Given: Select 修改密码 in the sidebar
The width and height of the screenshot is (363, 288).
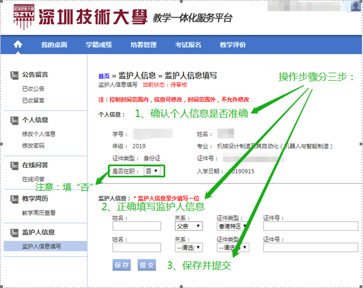Looking at the screenshot, I should pos(33,146).
